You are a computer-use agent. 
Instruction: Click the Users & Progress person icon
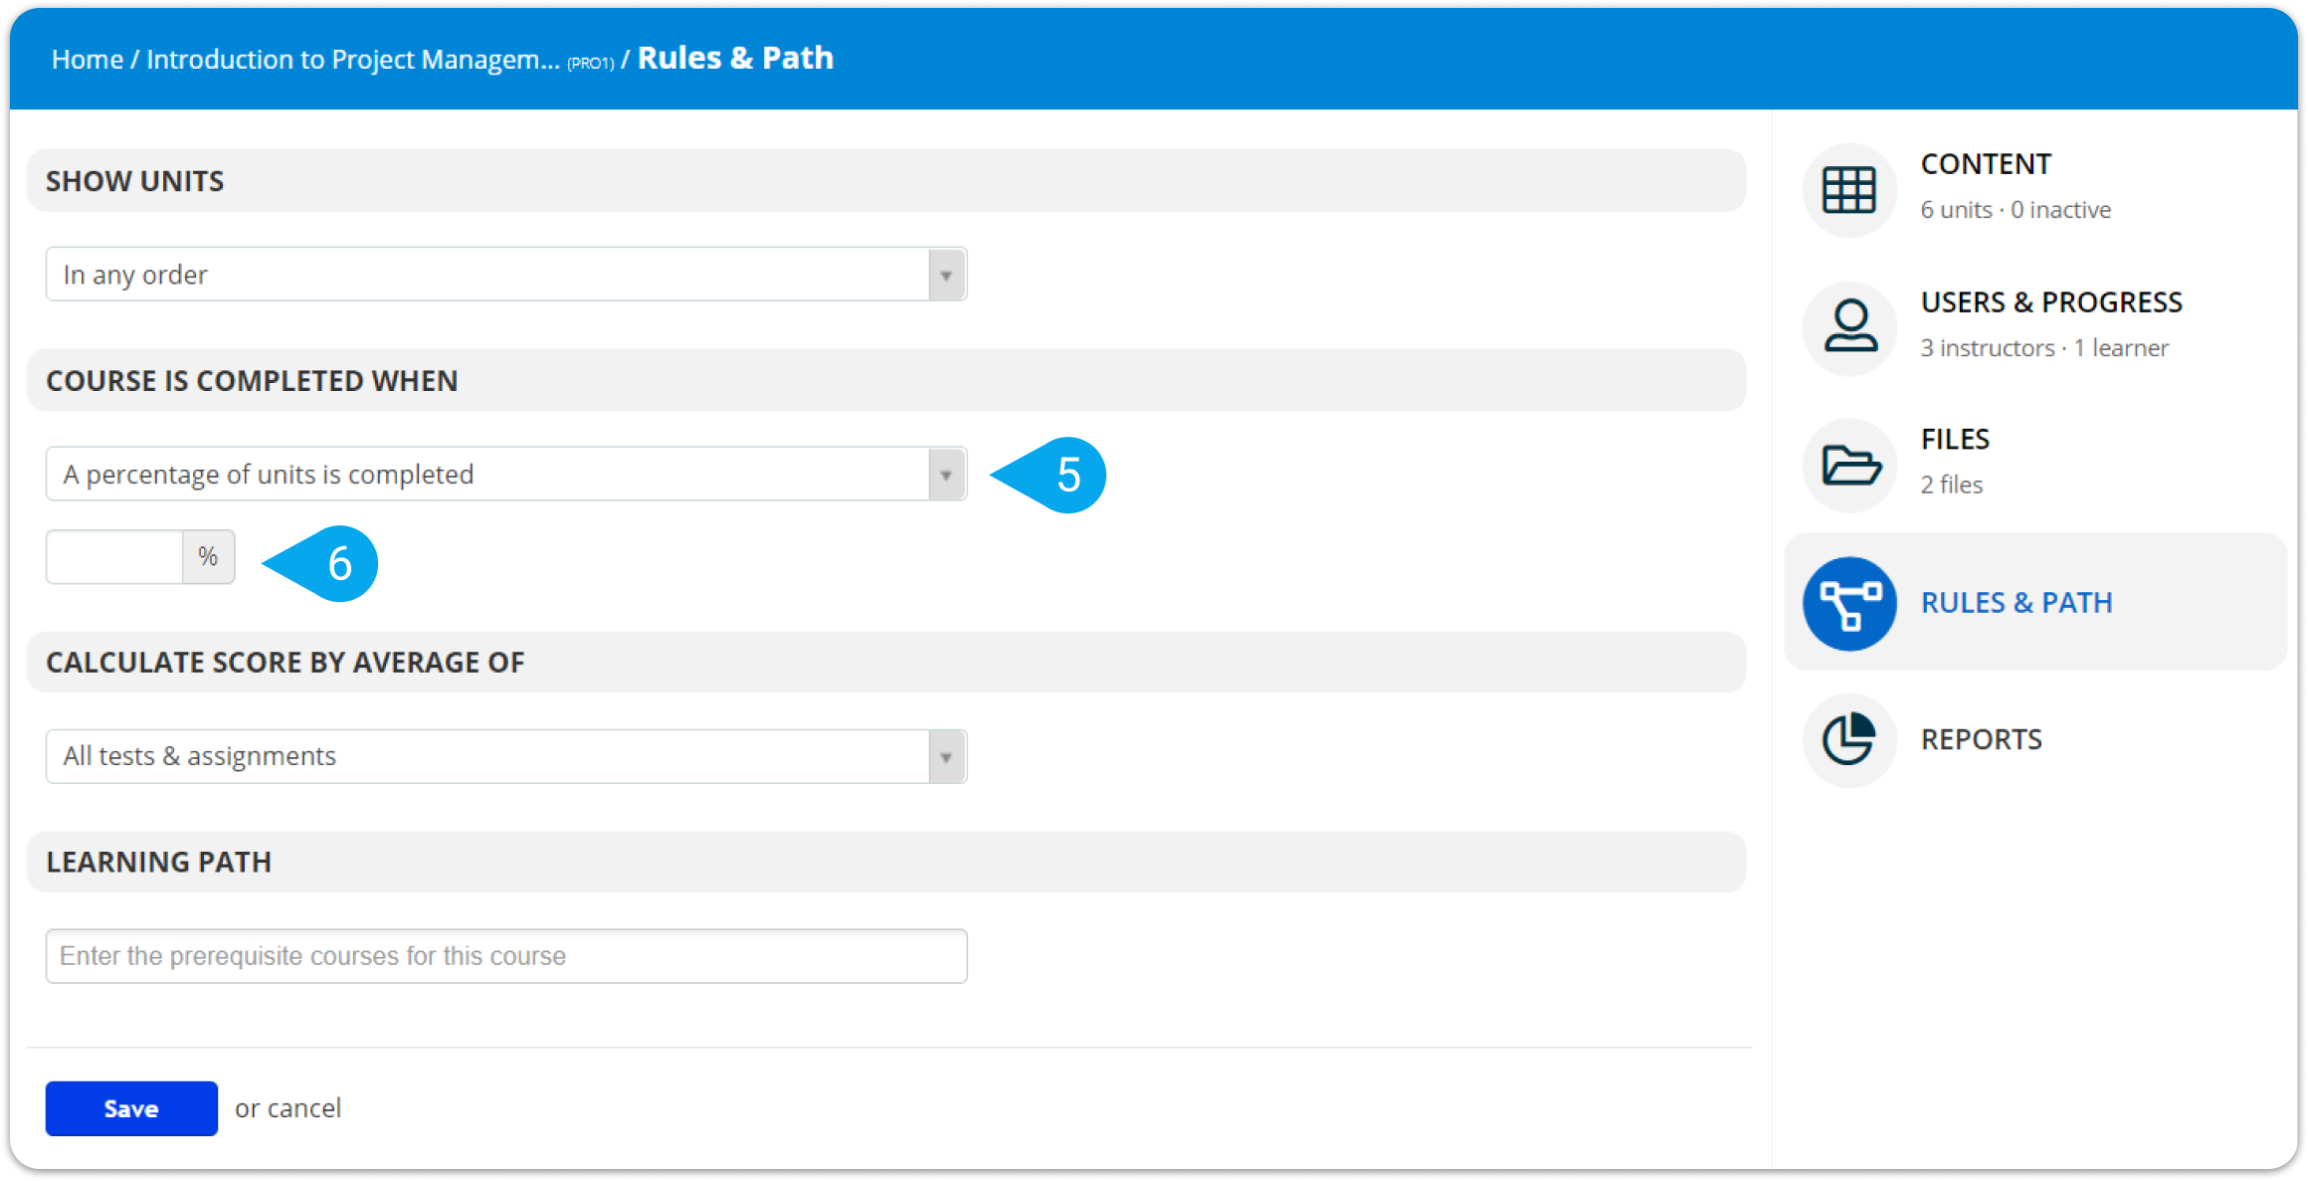[x=1849, y=327]
